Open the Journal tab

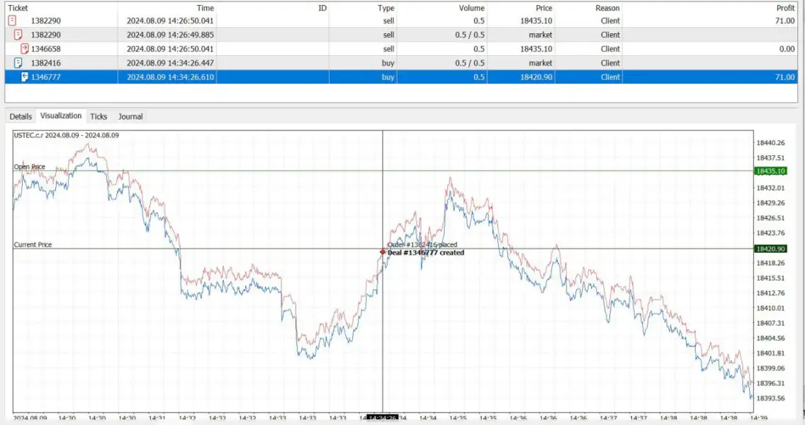click(x=130, y=116)
